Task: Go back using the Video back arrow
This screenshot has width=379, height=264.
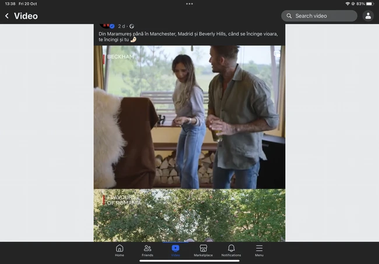Action: [x=7, y=16]
